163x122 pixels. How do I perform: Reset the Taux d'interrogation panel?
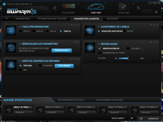(x=75, y=25)
